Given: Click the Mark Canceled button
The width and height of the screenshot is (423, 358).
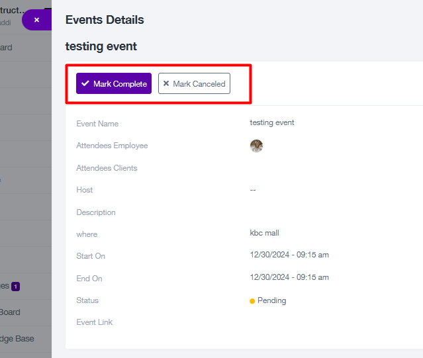Looking at the screenshot, I should point(194,83).
